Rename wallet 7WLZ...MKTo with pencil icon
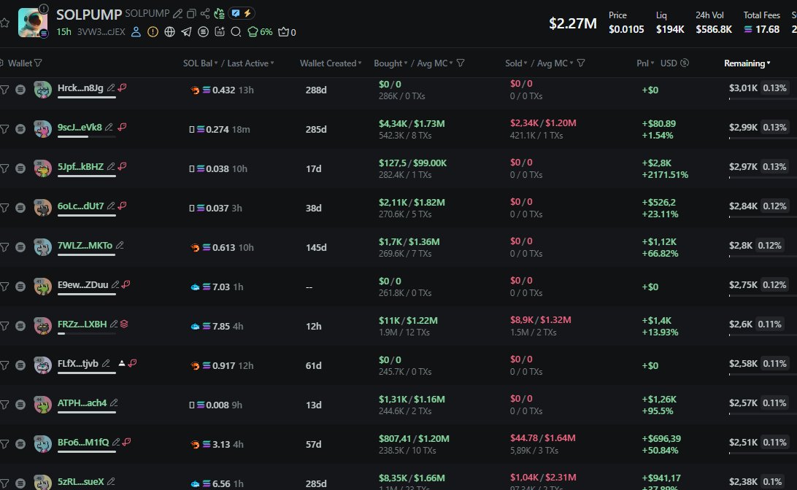Viewport: 797px width, 490px height. [120, 246]
